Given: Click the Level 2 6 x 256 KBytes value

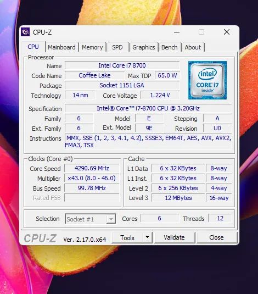Looking at the screenshot, I should pyautogui.click(x=178, y=188).
